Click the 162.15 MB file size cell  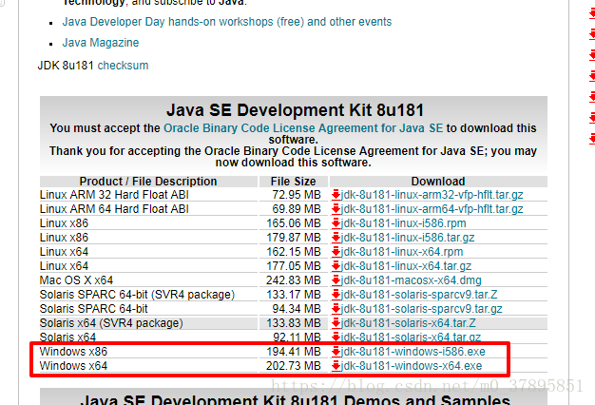click(294, 252)
